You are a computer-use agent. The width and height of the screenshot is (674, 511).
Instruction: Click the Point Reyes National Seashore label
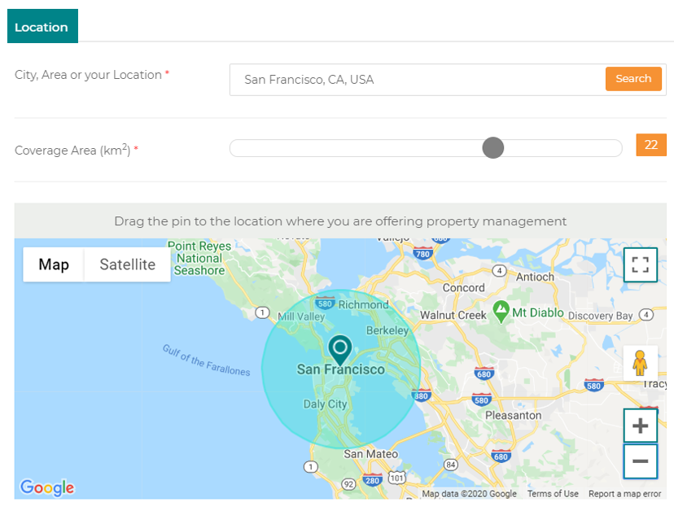pos(199,258)
